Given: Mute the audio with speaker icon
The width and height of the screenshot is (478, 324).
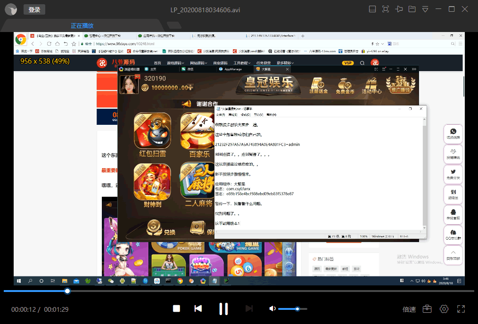Looking at the screenshot, I should [272, 308].
